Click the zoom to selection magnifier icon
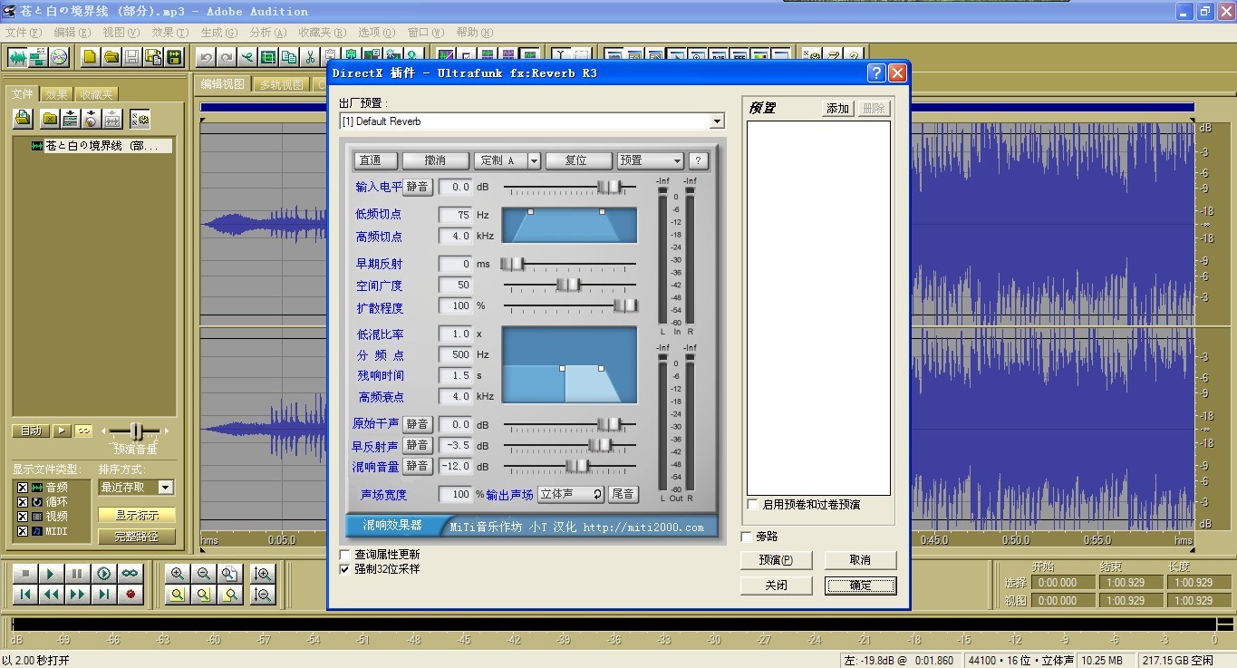The image size is (1237, 668). (178, 595)
